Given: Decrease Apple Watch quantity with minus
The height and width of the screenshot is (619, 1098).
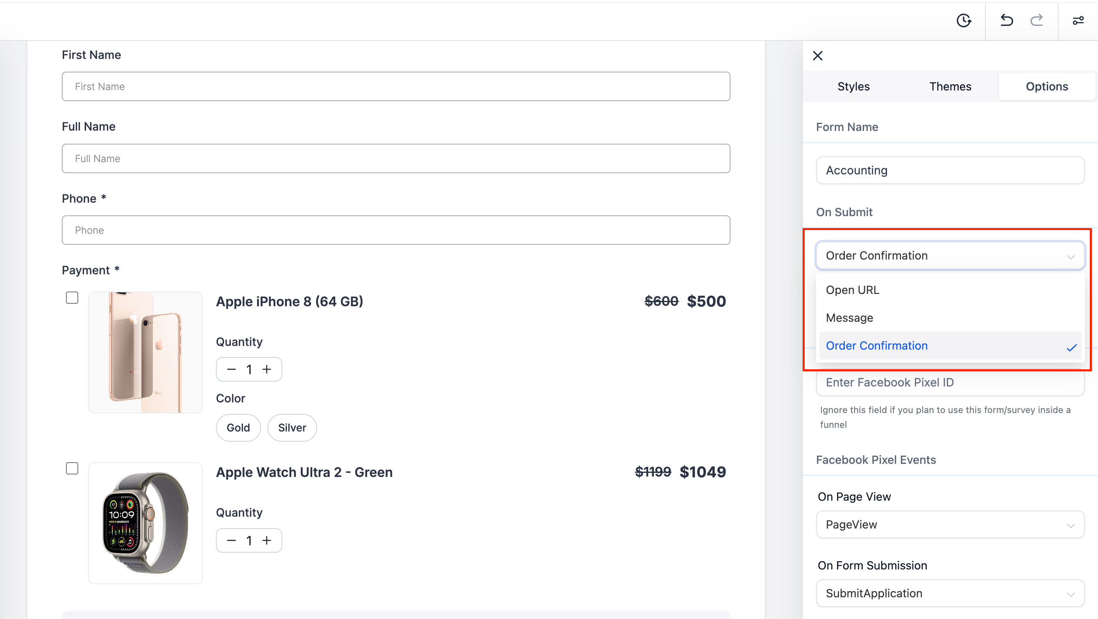Looking at the screenshot, I should coord(231,541).
